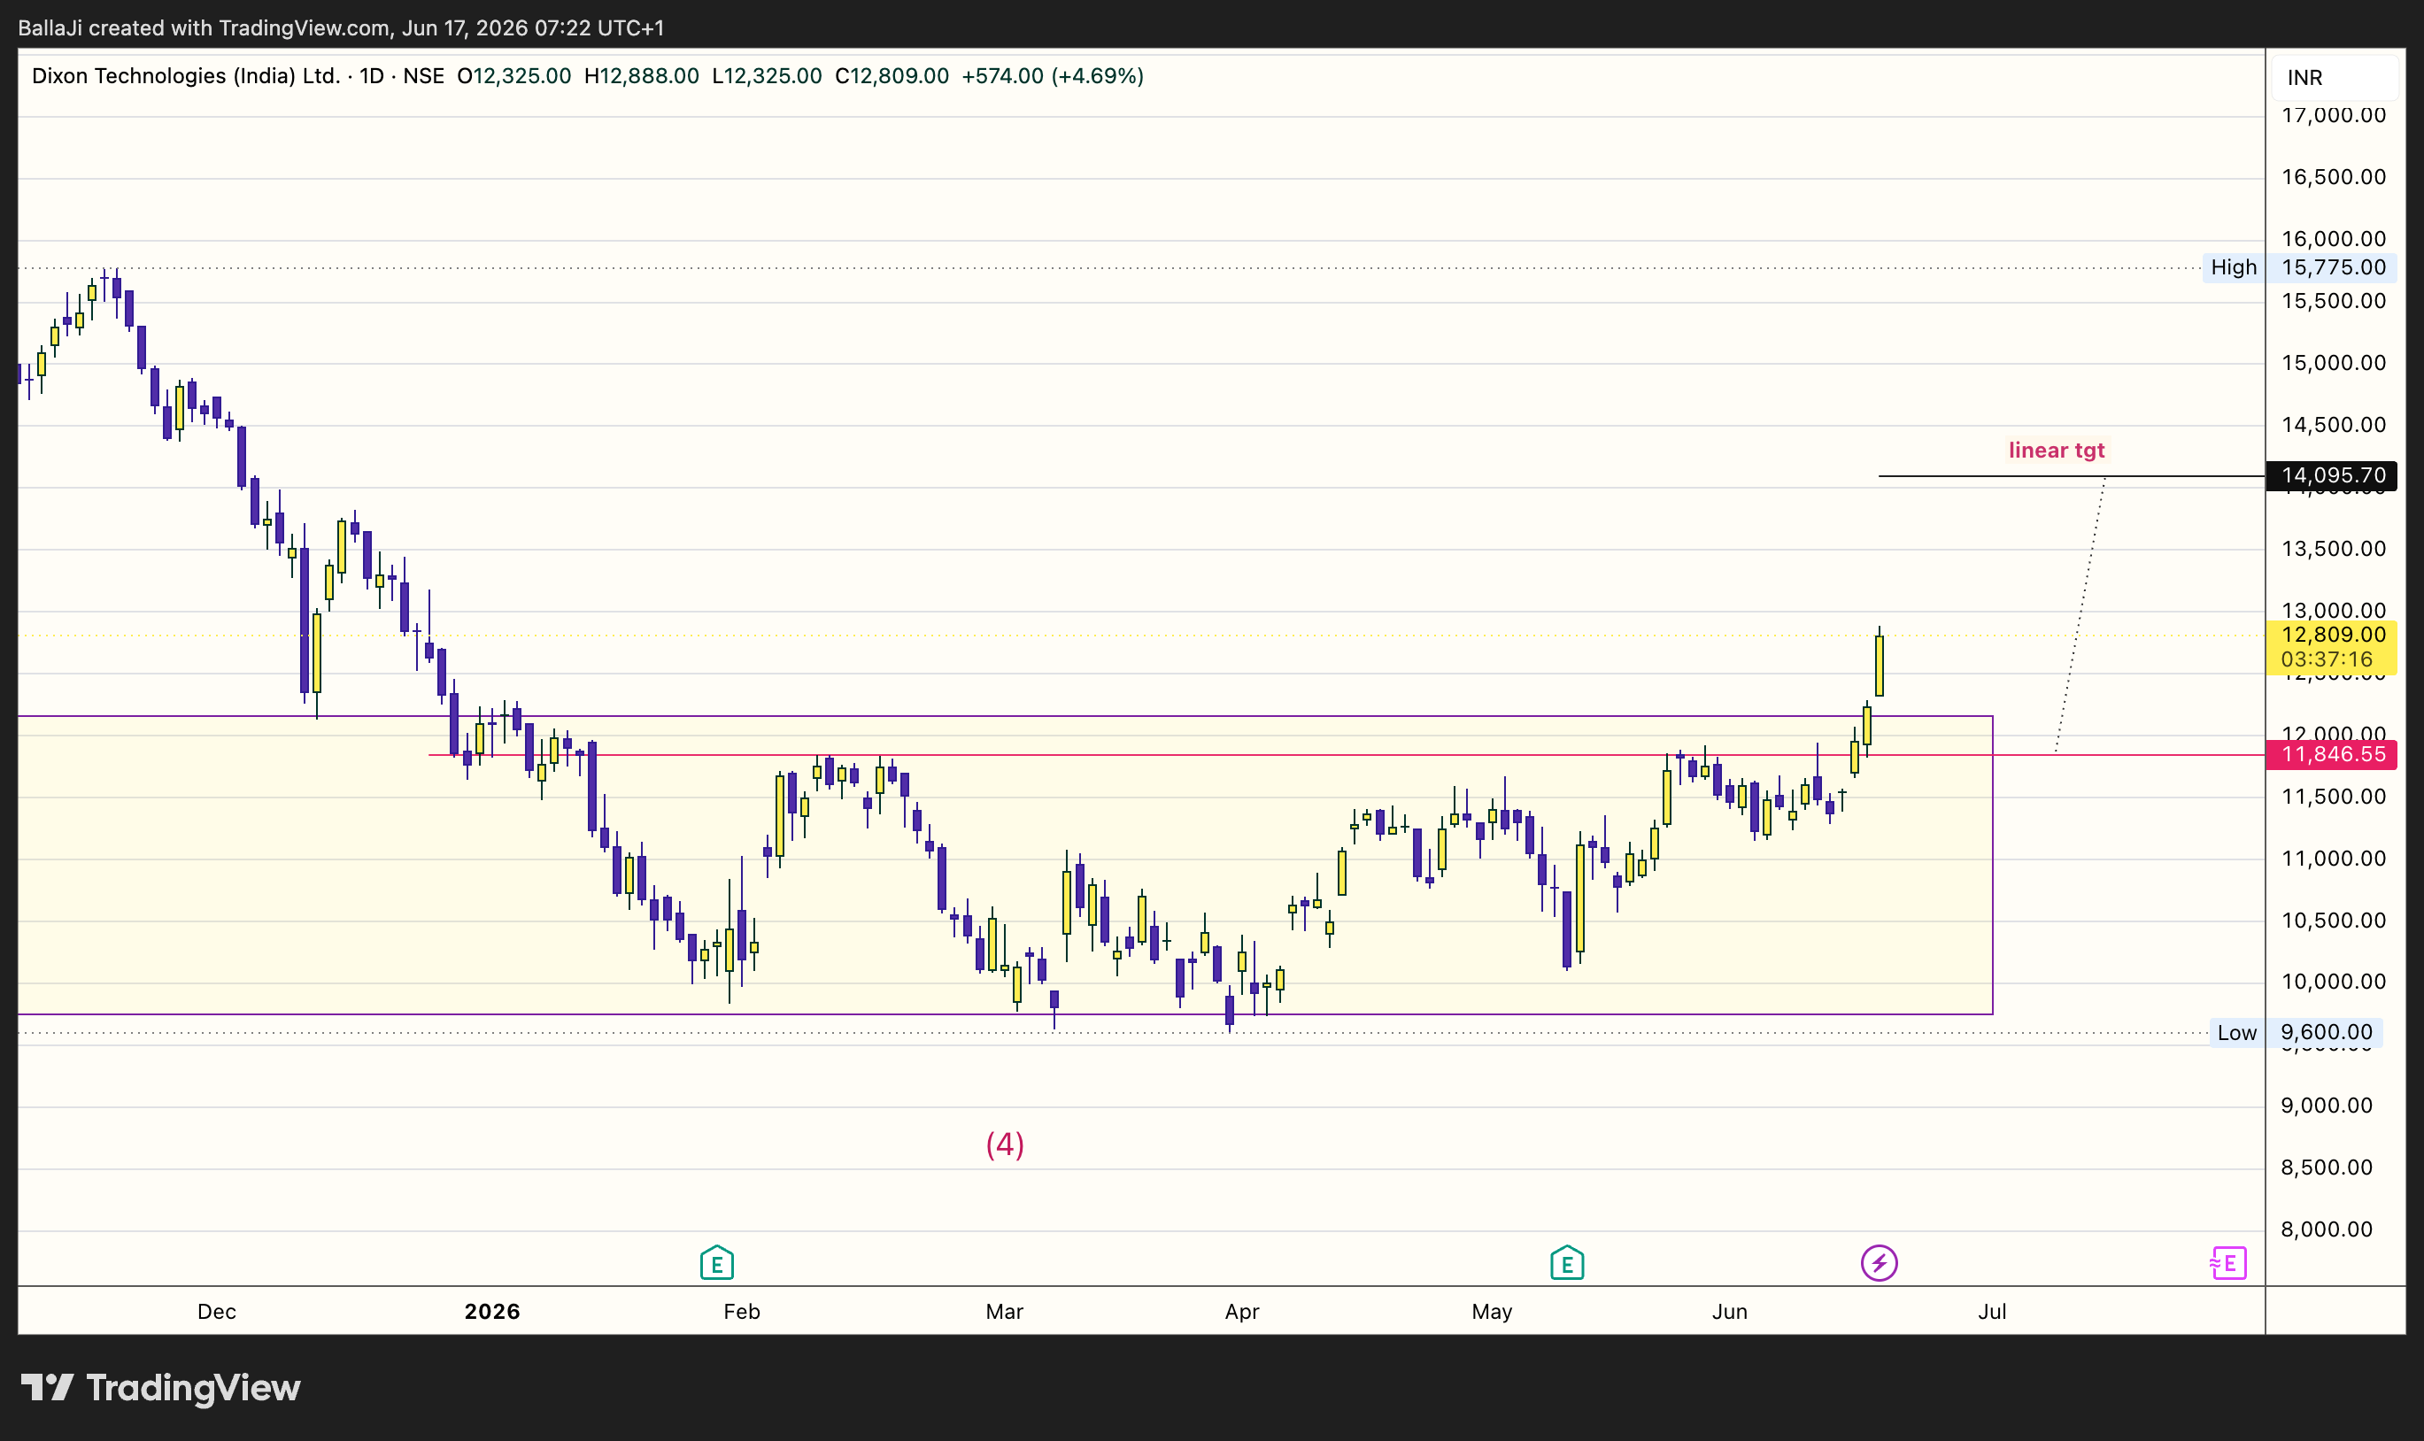Click the 15,000.00 price axis label
The height and width of the screenshot is (1441, 2424).
click(x=2333, y=363)
